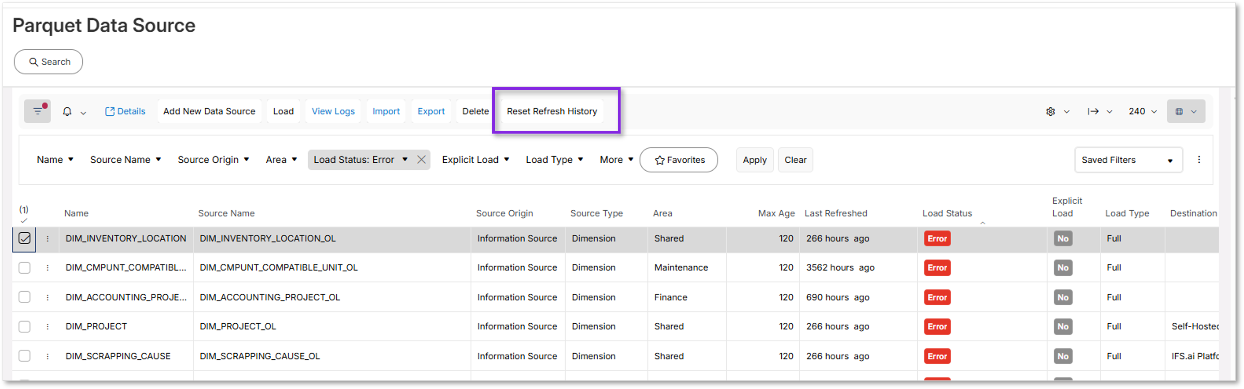This screenshot has height=389, width=1244.
Task: Delete the selected data source
Action: coord(475,111)
